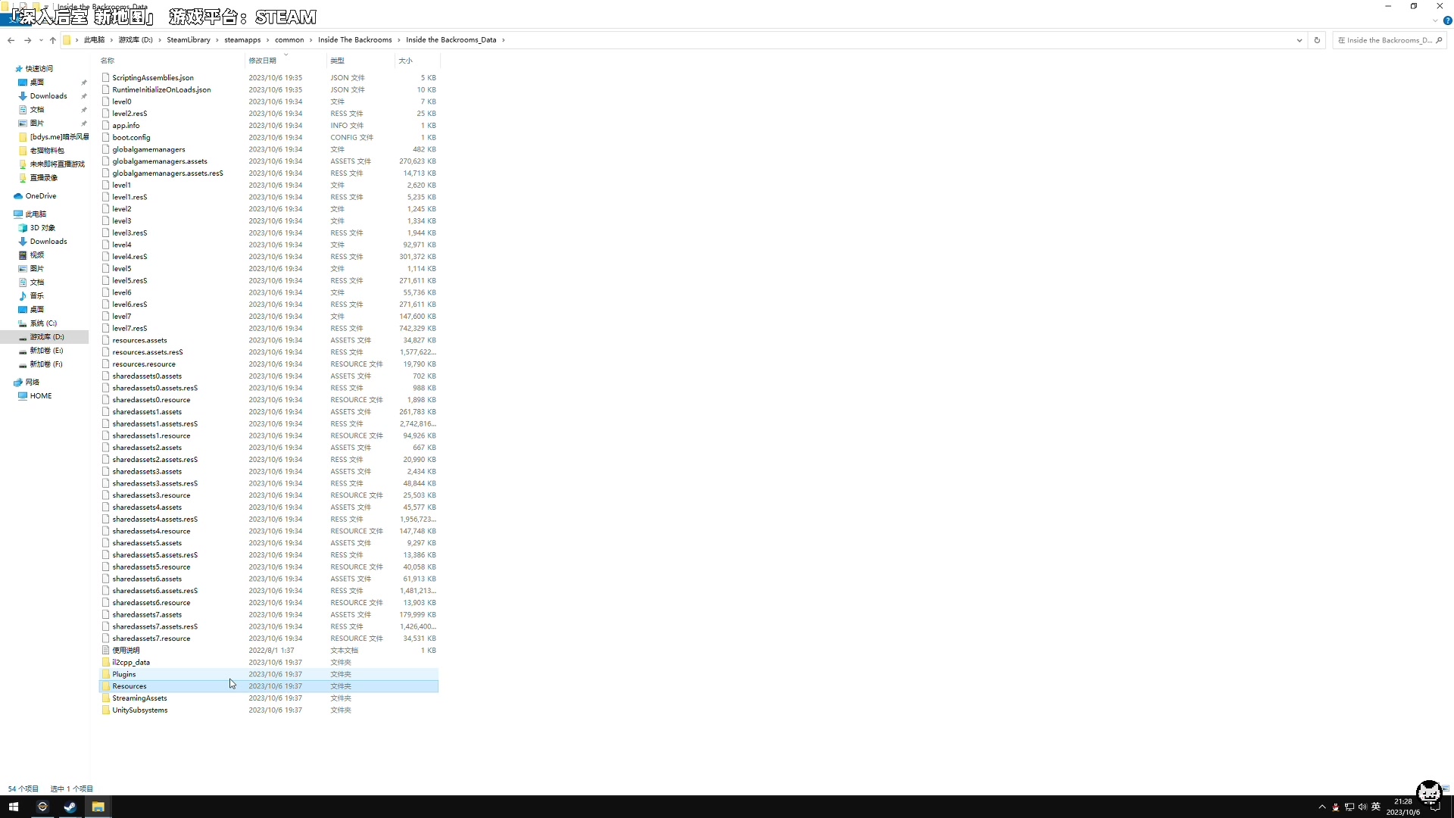Click Inside The Backrooms breadcrumb segment
This screenshot has height=818, width=1454.
coord(355,40)
